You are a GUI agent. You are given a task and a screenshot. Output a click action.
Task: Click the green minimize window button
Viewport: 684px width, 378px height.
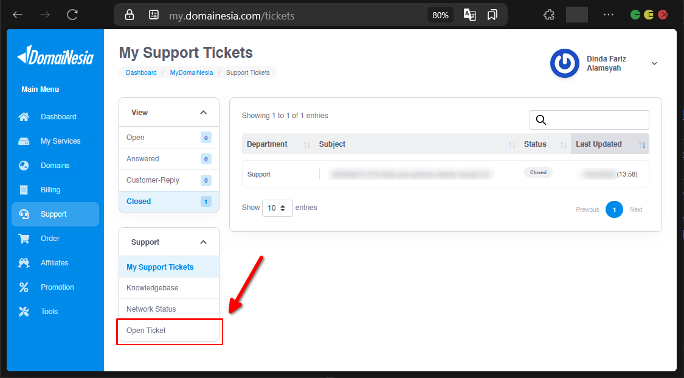(635, 15)
